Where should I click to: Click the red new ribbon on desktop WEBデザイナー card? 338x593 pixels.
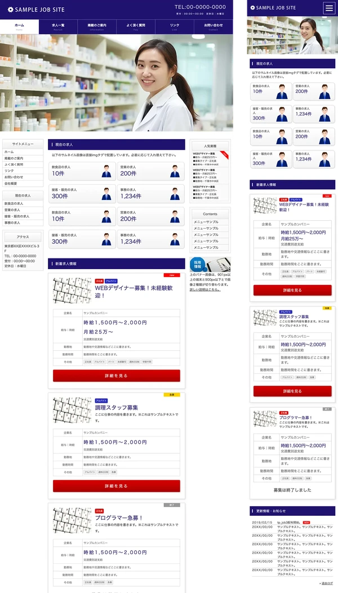pos(172,275)
